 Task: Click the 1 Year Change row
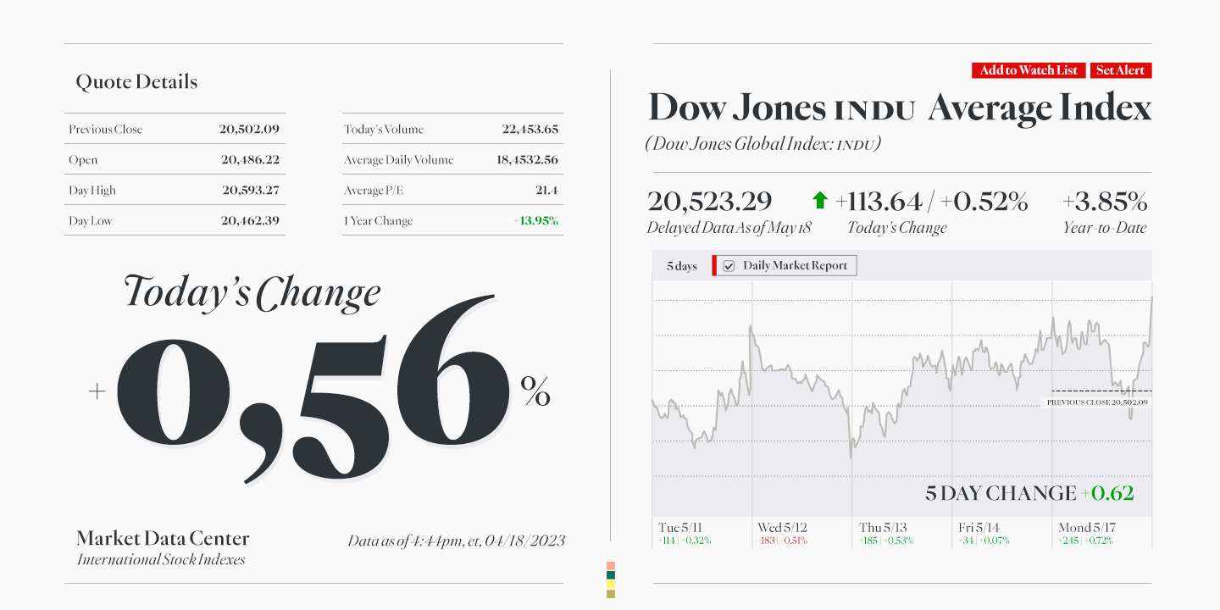pos(452,221)
